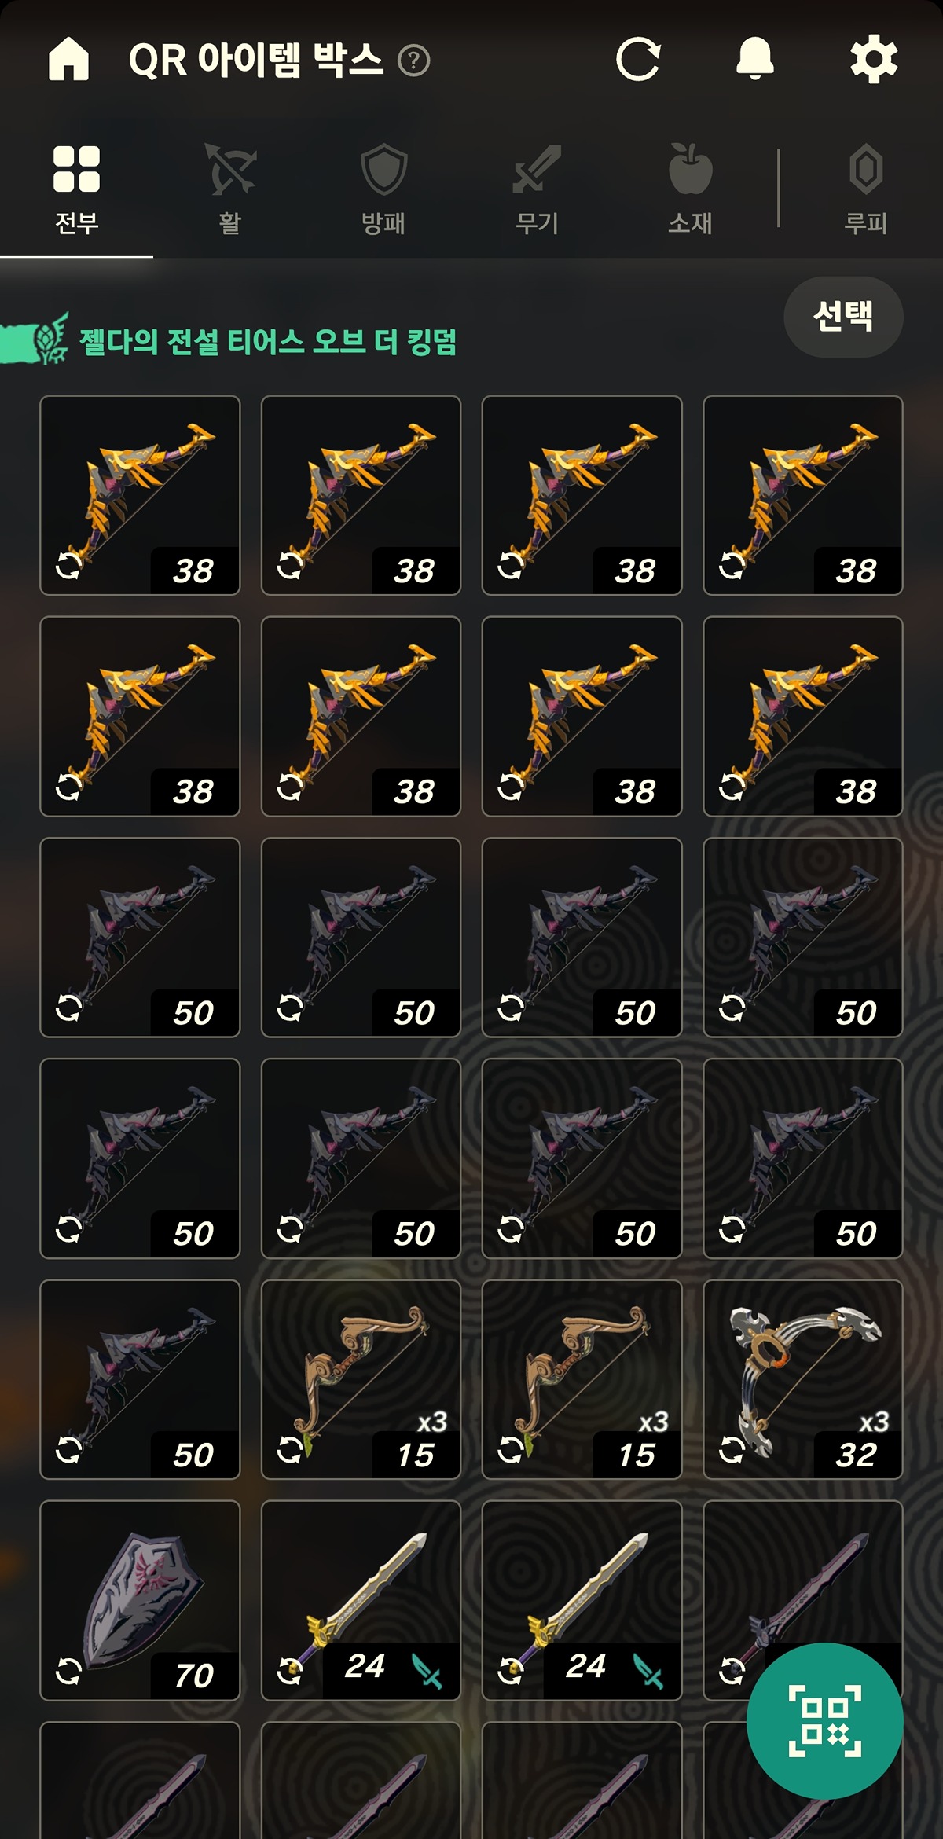This screenshot has width=943, height=1839.
Task: Pick first wooden bow x3 rated 15
Action: click(361, 1379)
